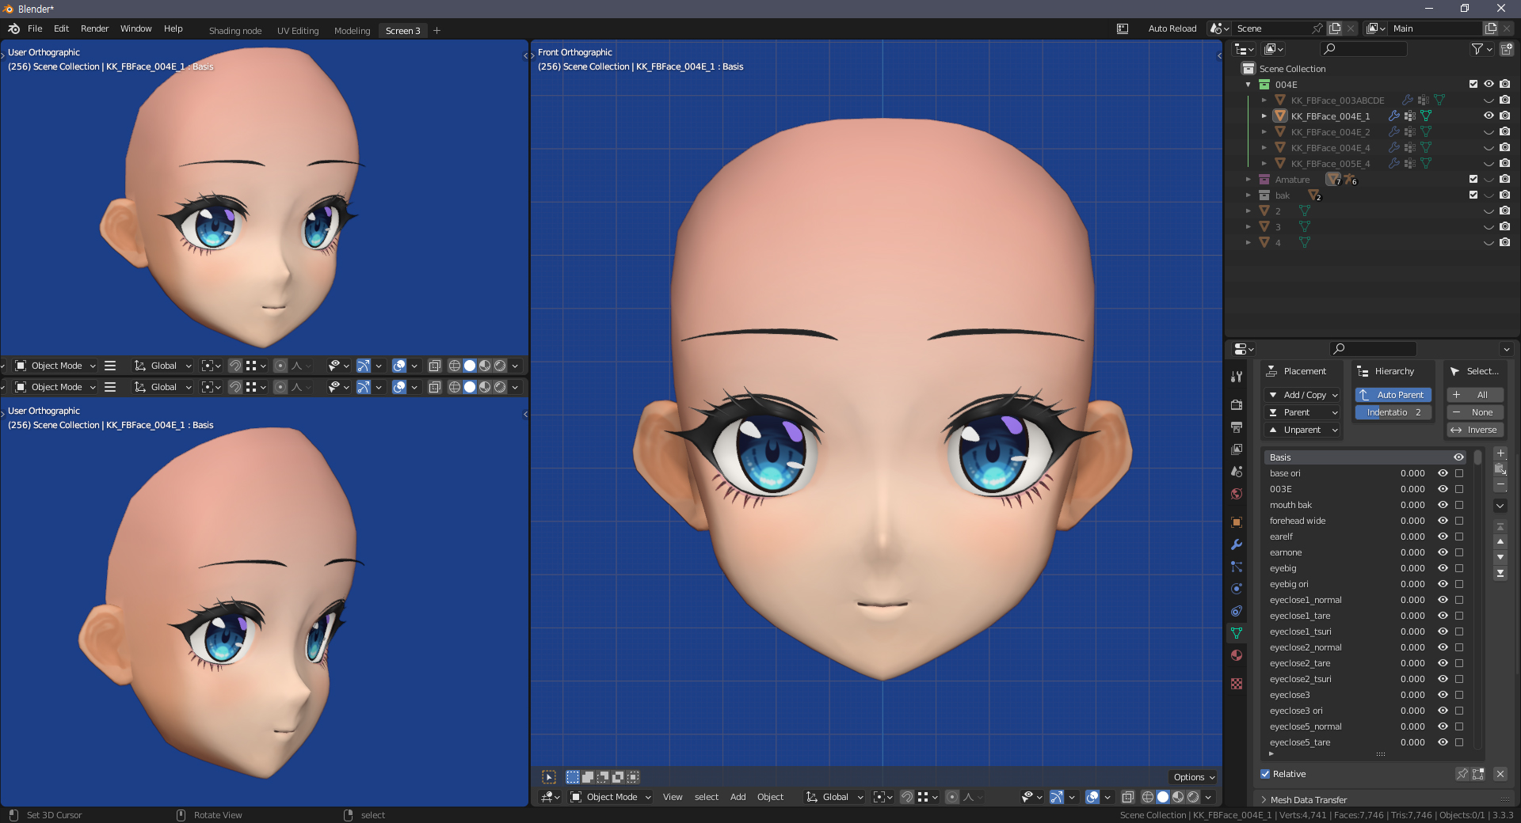Screen dimensions: 1521x823
Task: Click the Inverse selection button
Action: click(x=1475, y=430)
